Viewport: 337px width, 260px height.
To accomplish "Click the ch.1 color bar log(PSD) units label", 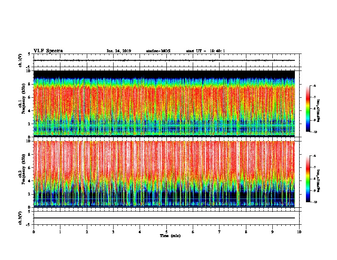I will click(319, 110).
